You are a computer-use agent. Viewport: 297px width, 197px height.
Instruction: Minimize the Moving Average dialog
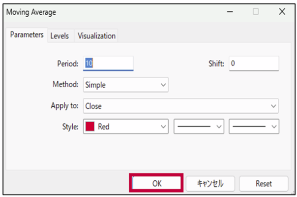tap(230, 12)
